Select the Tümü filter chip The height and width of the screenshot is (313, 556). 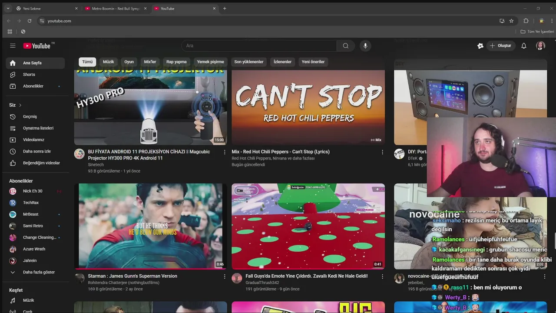pyautogui.click(x=87, y=62)
